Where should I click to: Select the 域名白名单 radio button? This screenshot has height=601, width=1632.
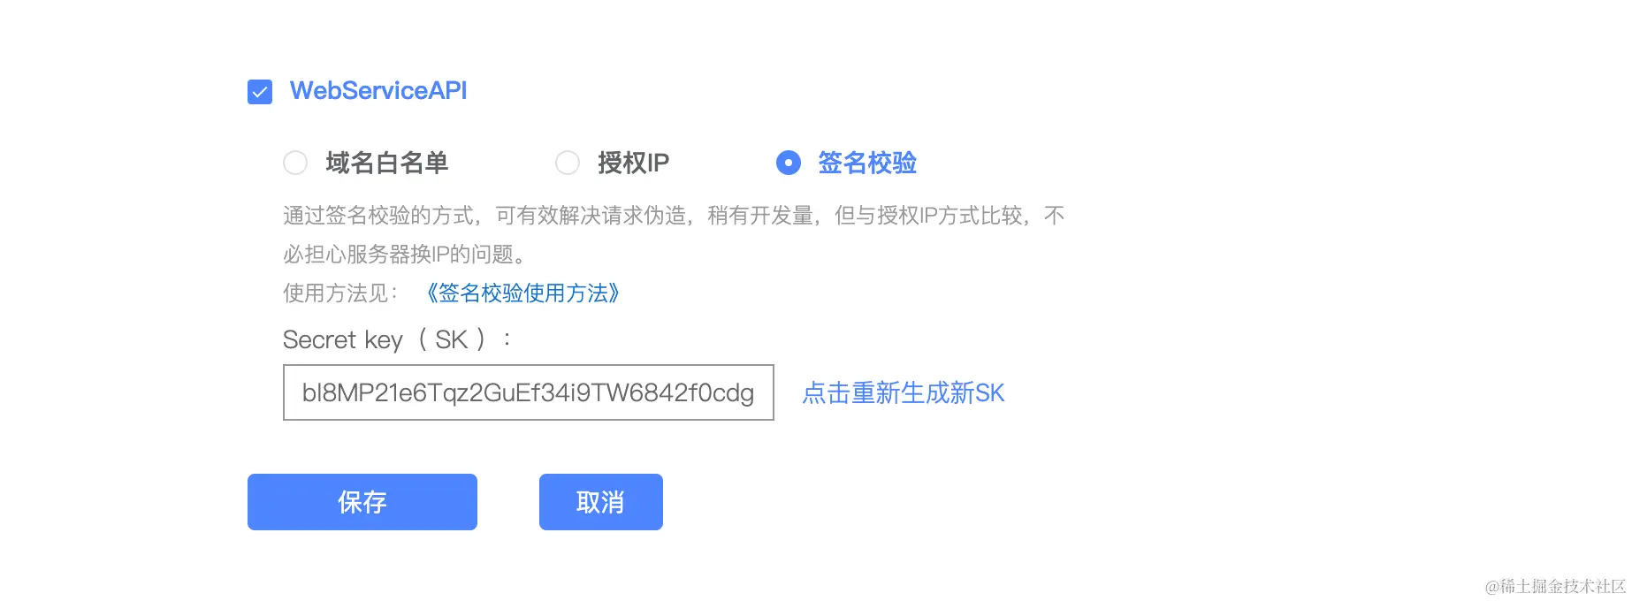coord(295,163)
